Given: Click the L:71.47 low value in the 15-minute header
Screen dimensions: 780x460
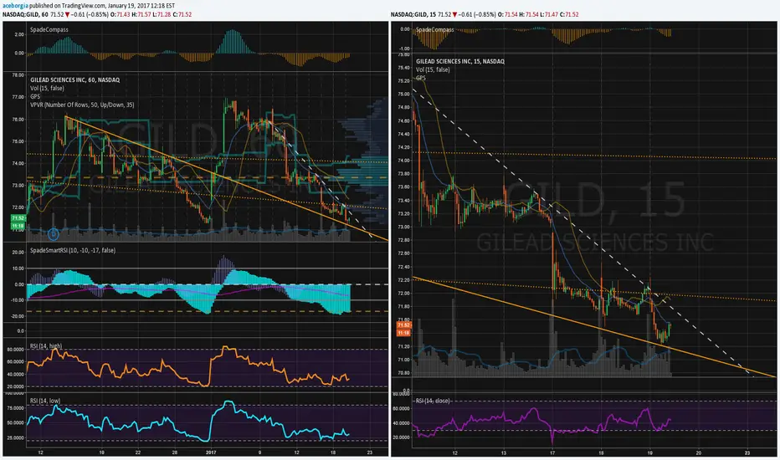Looking at the screenshot, I should click(x=549, y=14).
